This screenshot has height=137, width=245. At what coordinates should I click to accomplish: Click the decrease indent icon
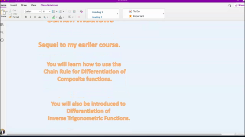tap(70, 11)
